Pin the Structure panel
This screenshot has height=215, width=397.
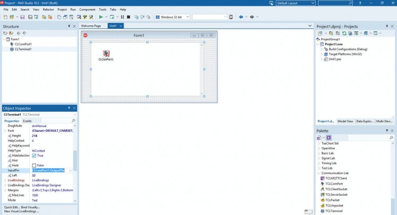(x=69, y=26)
